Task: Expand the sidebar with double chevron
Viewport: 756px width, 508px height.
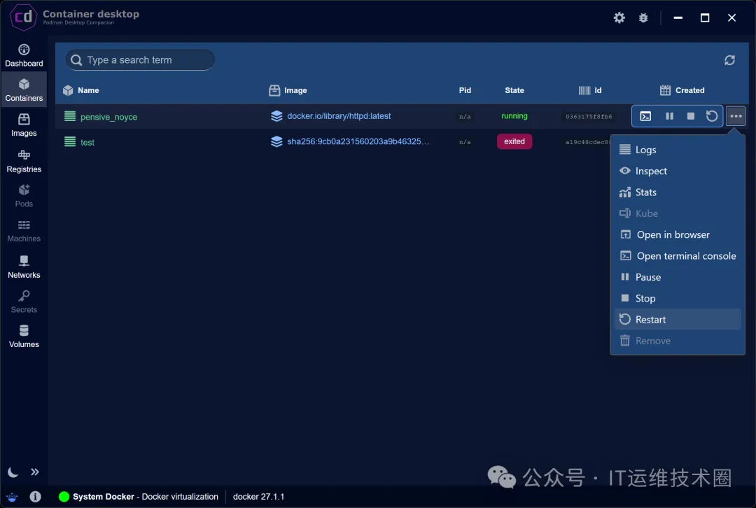Action: [x=35, y=472]
